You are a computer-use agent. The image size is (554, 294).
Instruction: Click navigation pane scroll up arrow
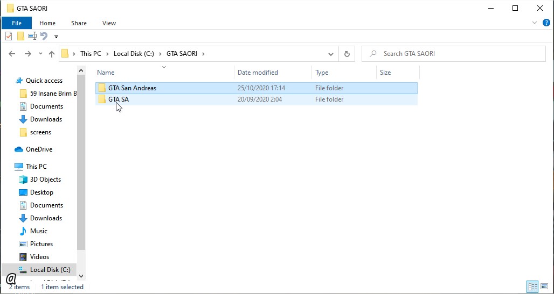click(x=81, y=70)
